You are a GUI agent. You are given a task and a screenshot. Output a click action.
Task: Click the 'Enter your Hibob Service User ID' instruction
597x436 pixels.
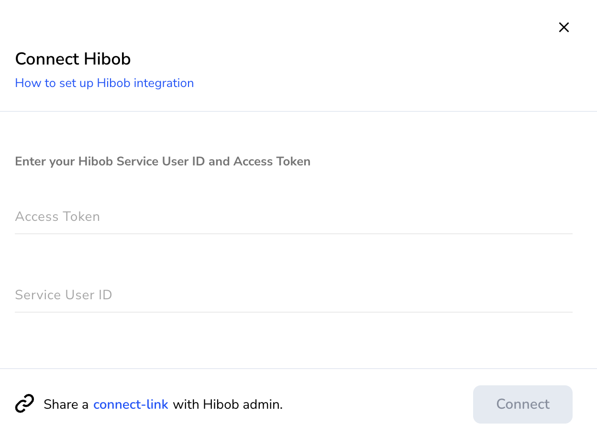pos(163,162)
